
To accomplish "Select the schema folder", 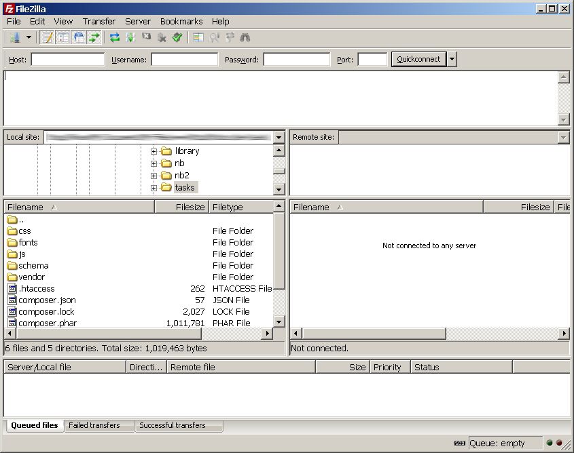I will [x=28, y=266].
